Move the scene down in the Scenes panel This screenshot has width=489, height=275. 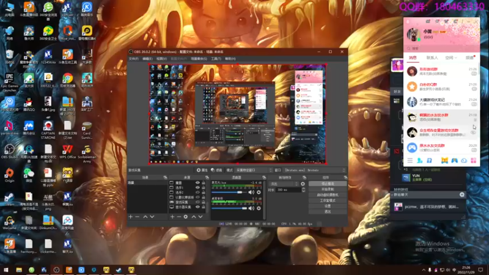[152, 217]
